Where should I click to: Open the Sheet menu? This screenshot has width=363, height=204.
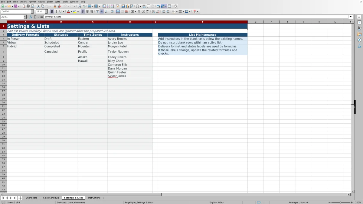(x=50, y=2)
